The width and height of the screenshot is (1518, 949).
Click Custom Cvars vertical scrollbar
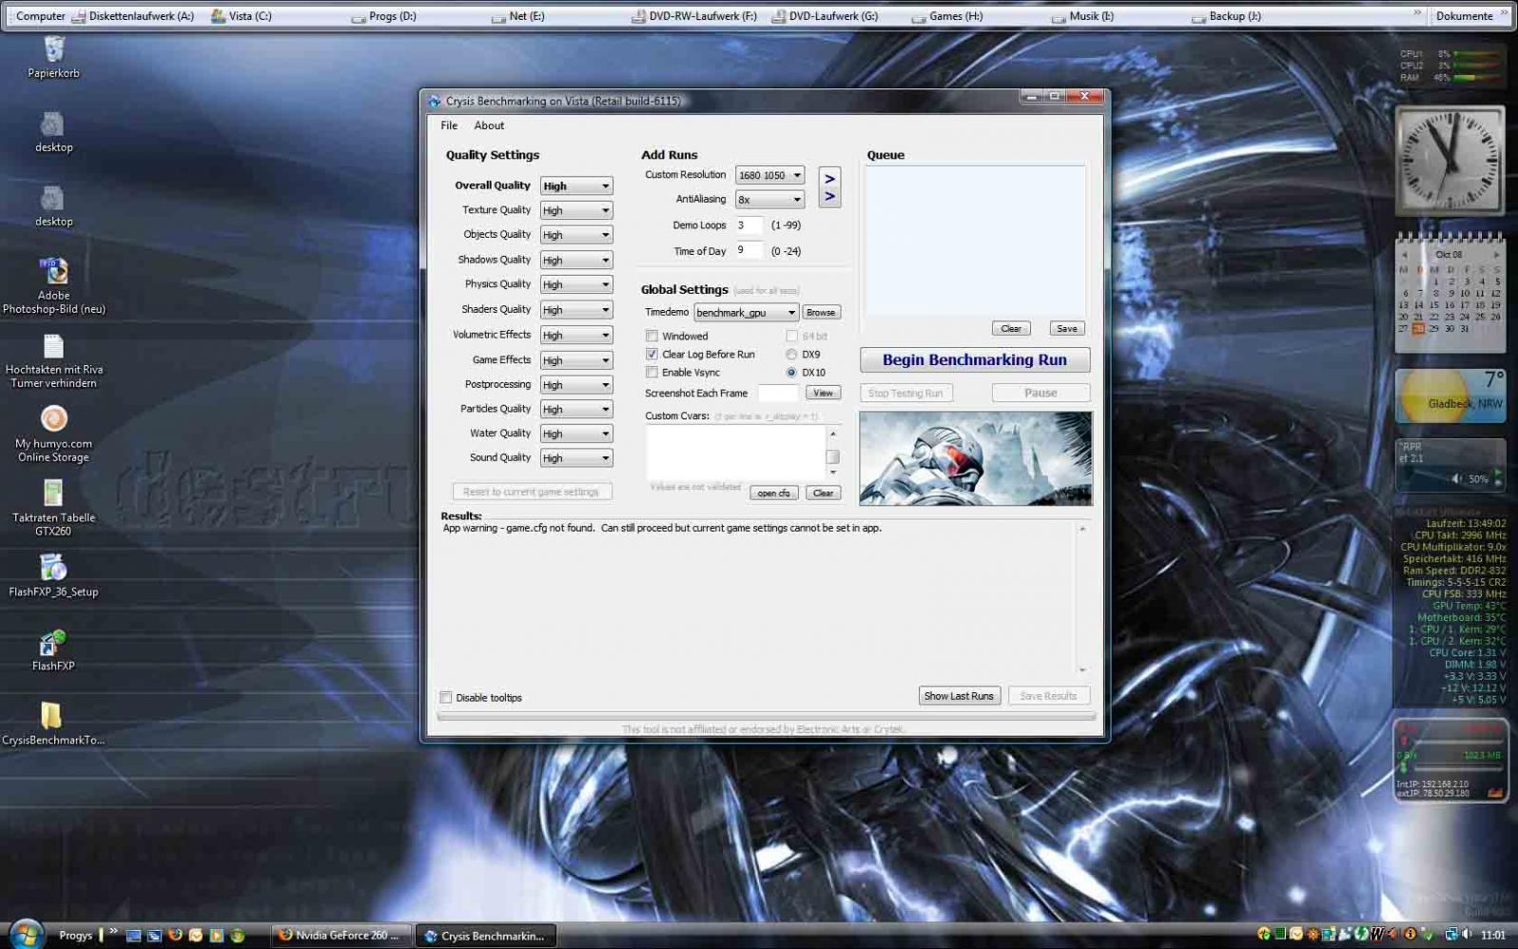(x=833, y=453)
